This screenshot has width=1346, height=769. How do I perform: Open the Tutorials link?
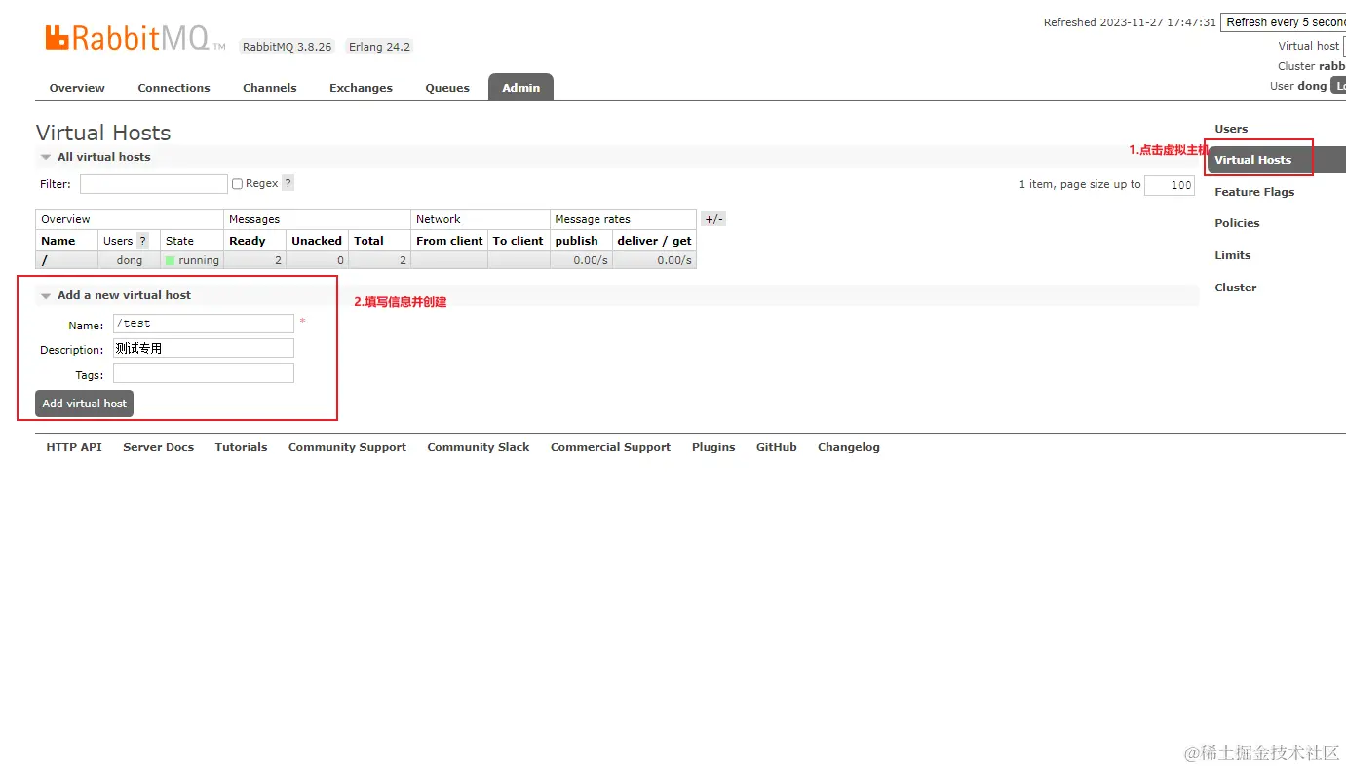[x=241, y=447]
